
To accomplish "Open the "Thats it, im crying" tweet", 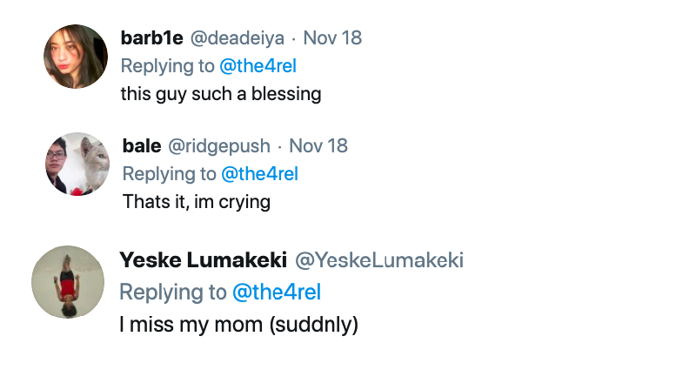I will (x=197, y=202).
